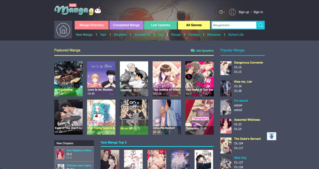
Task: Open the All Genres menu
Action: click(x=194, y=25)
